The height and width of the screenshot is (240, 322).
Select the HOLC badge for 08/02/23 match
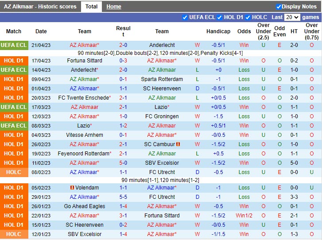14,172
